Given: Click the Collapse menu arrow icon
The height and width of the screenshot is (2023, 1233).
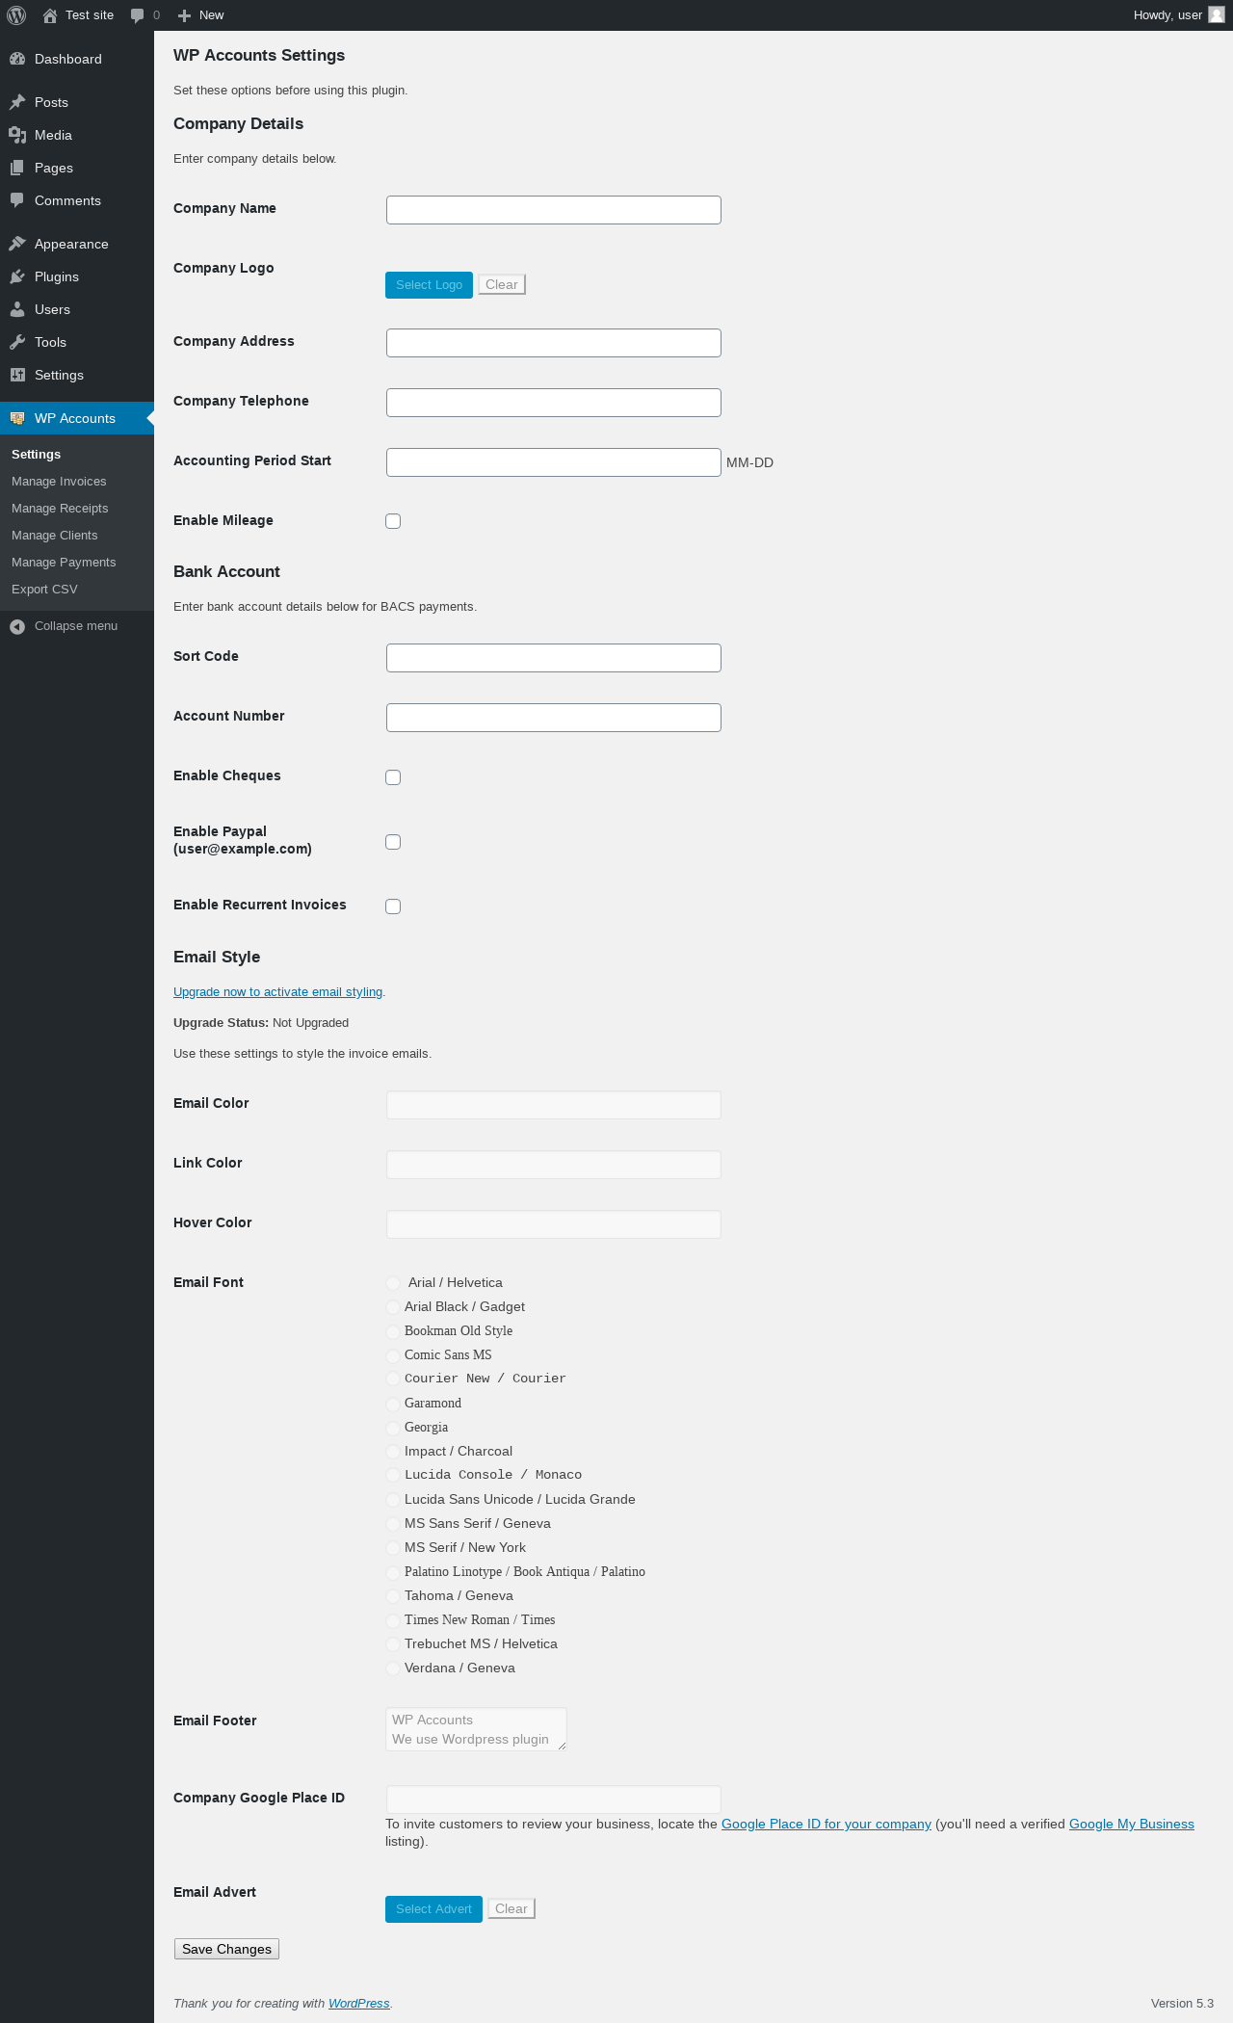Looking at the screenshot, I should point(17,626).
